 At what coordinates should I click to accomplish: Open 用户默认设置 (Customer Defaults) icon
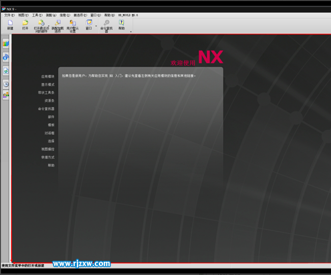click(73, 22)
